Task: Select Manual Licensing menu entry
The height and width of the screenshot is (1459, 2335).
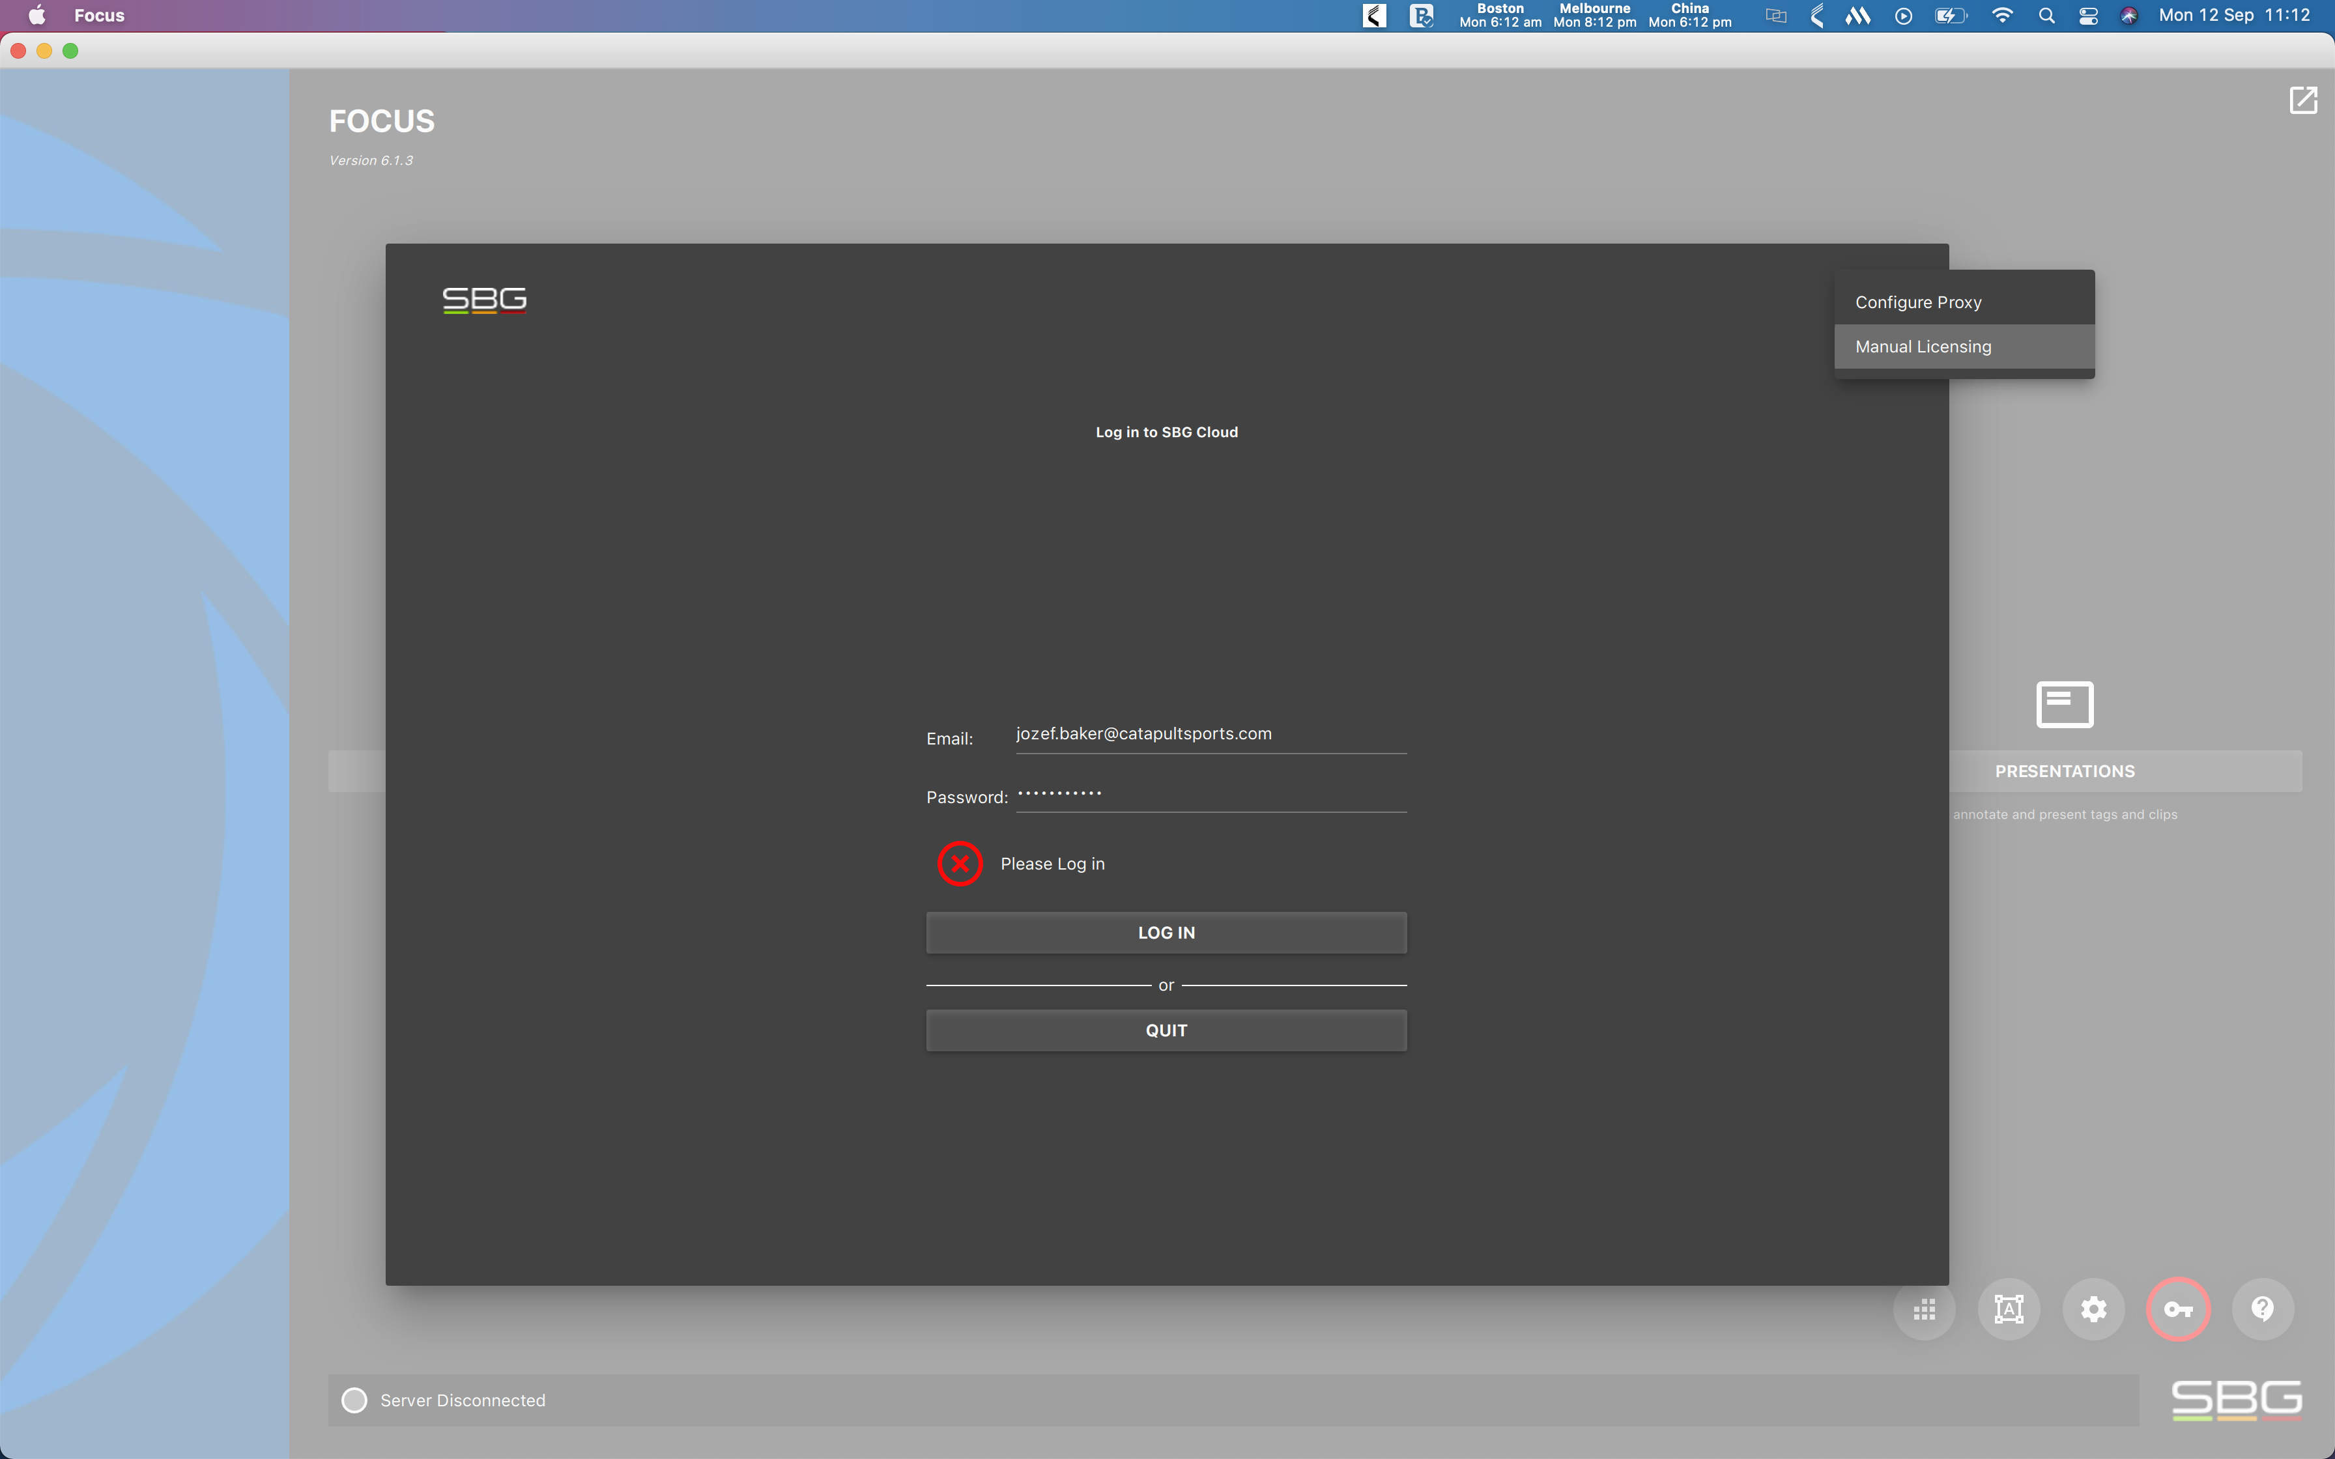Action: [x=1964, y=347]
